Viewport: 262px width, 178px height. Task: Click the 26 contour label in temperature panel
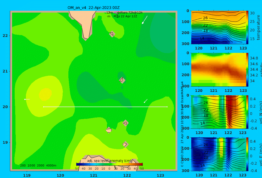205,18
